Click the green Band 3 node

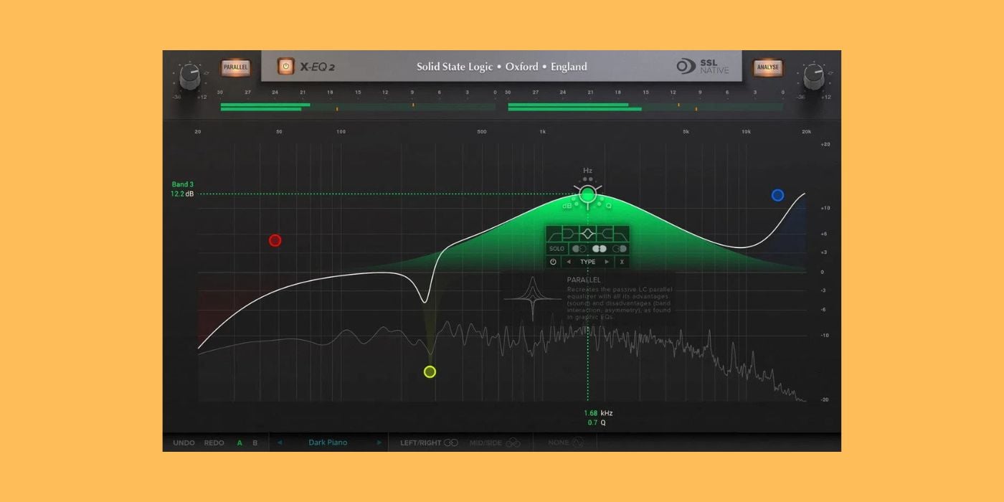tap(587, 194)
